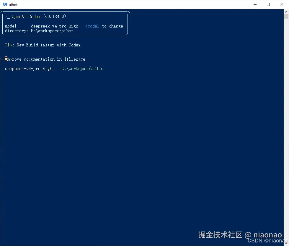Click the > prompt chevron beside the input
The width and height of the screenshot is (289, 246).
point(1,59)
